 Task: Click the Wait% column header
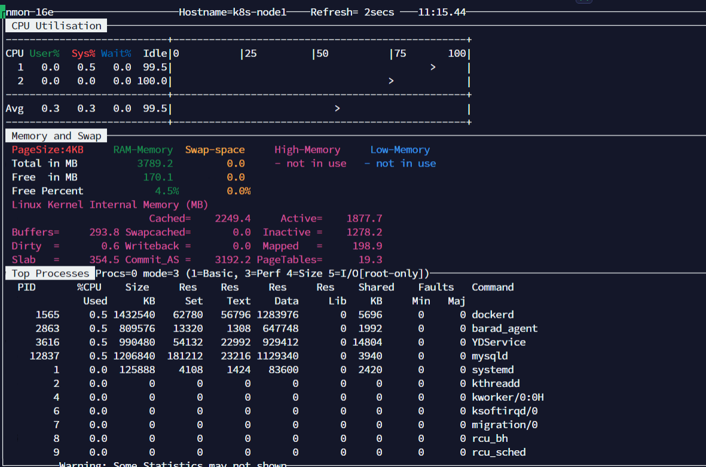(116, 54)
